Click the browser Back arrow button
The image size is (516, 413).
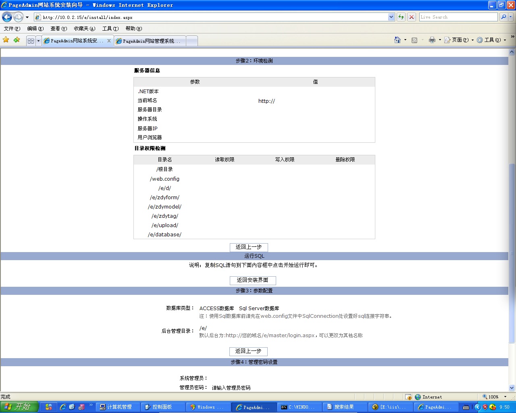(7, 17)
